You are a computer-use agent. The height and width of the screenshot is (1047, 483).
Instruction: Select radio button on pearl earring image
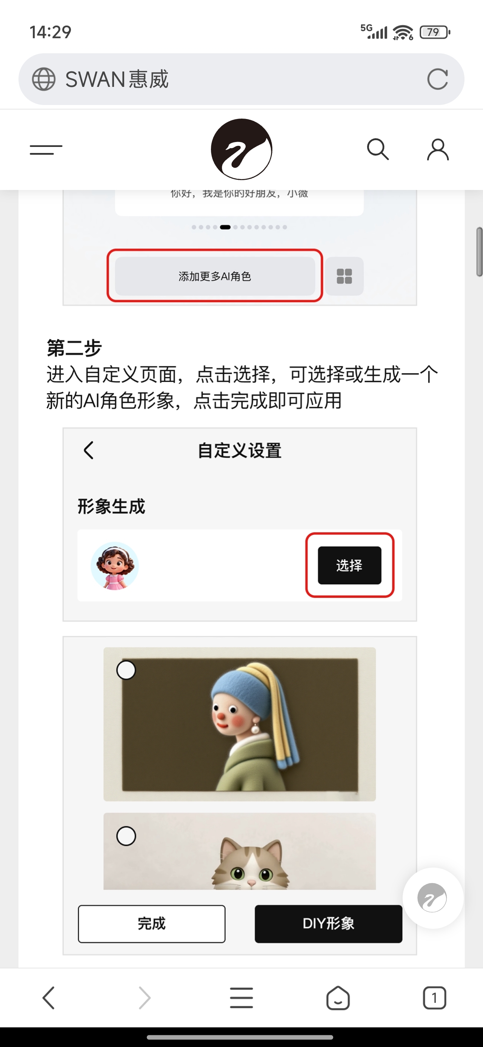126,670
